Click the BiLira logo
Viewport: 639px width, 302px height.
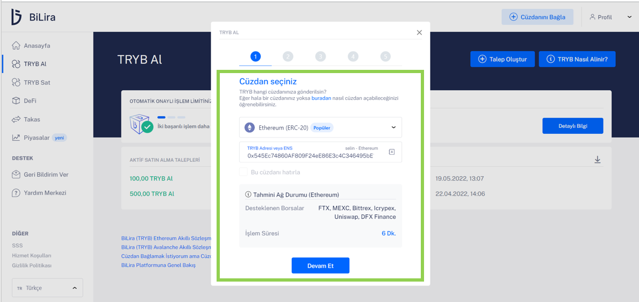pos(33,17)
